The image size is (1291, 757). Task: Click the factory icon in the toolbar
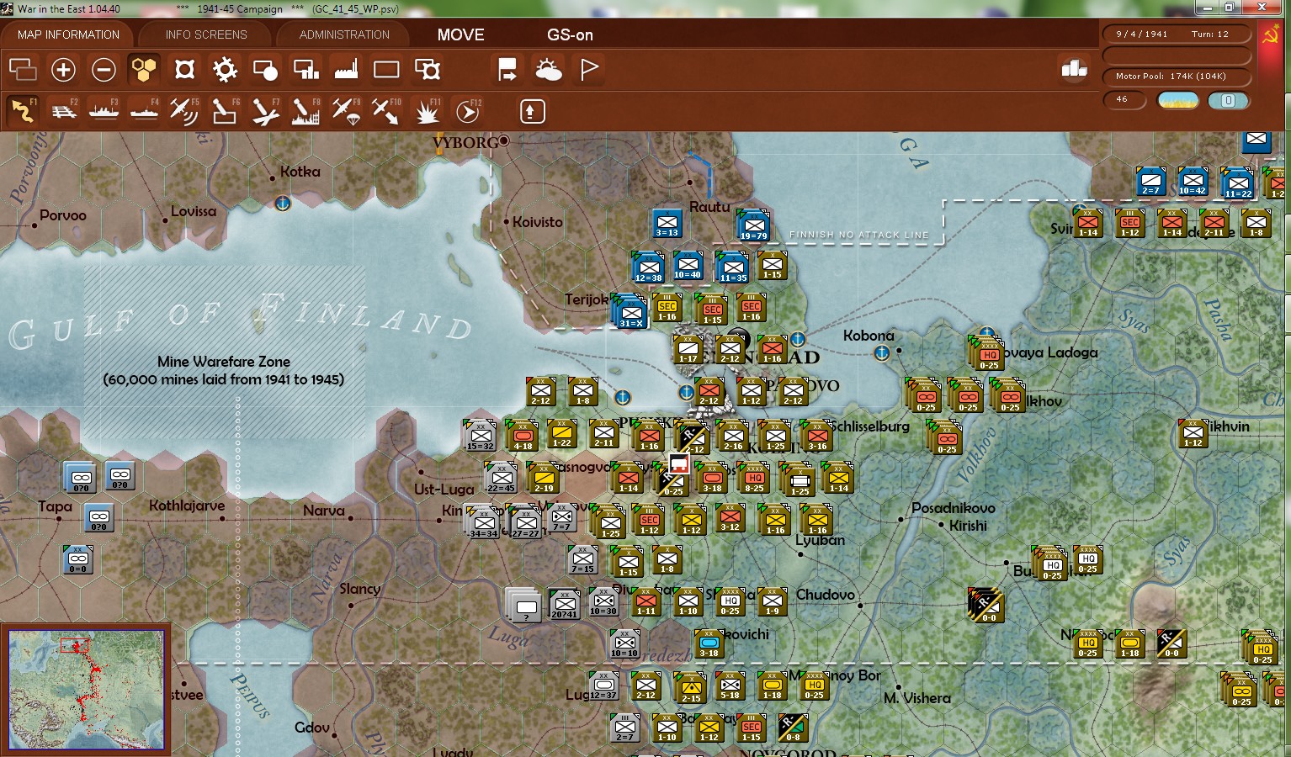346,70
